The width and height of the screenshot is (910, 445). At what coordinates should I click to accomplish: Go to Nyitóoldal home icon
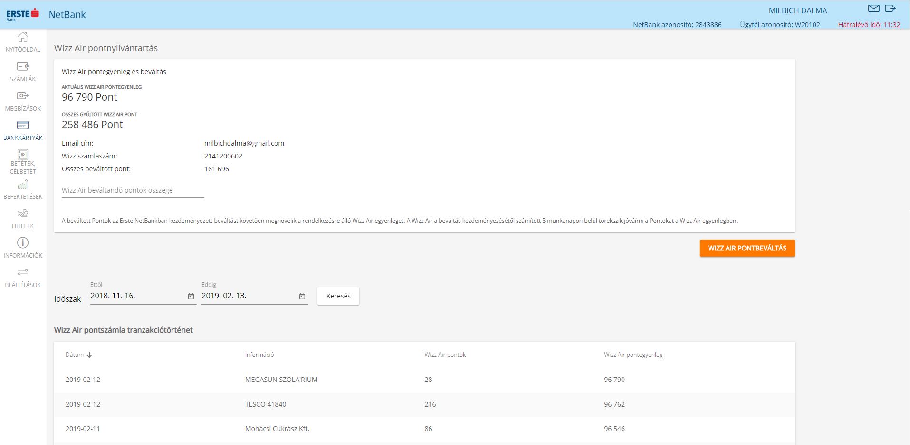tap(23, 37)
